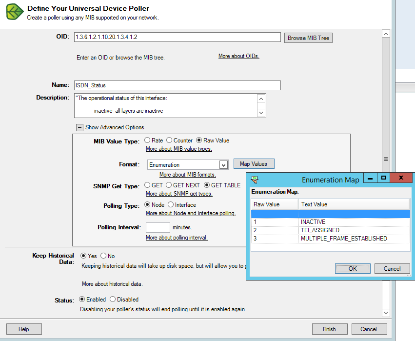Click raw value cell 2 in enumeration map
The image size is (415, 341).
275,230
